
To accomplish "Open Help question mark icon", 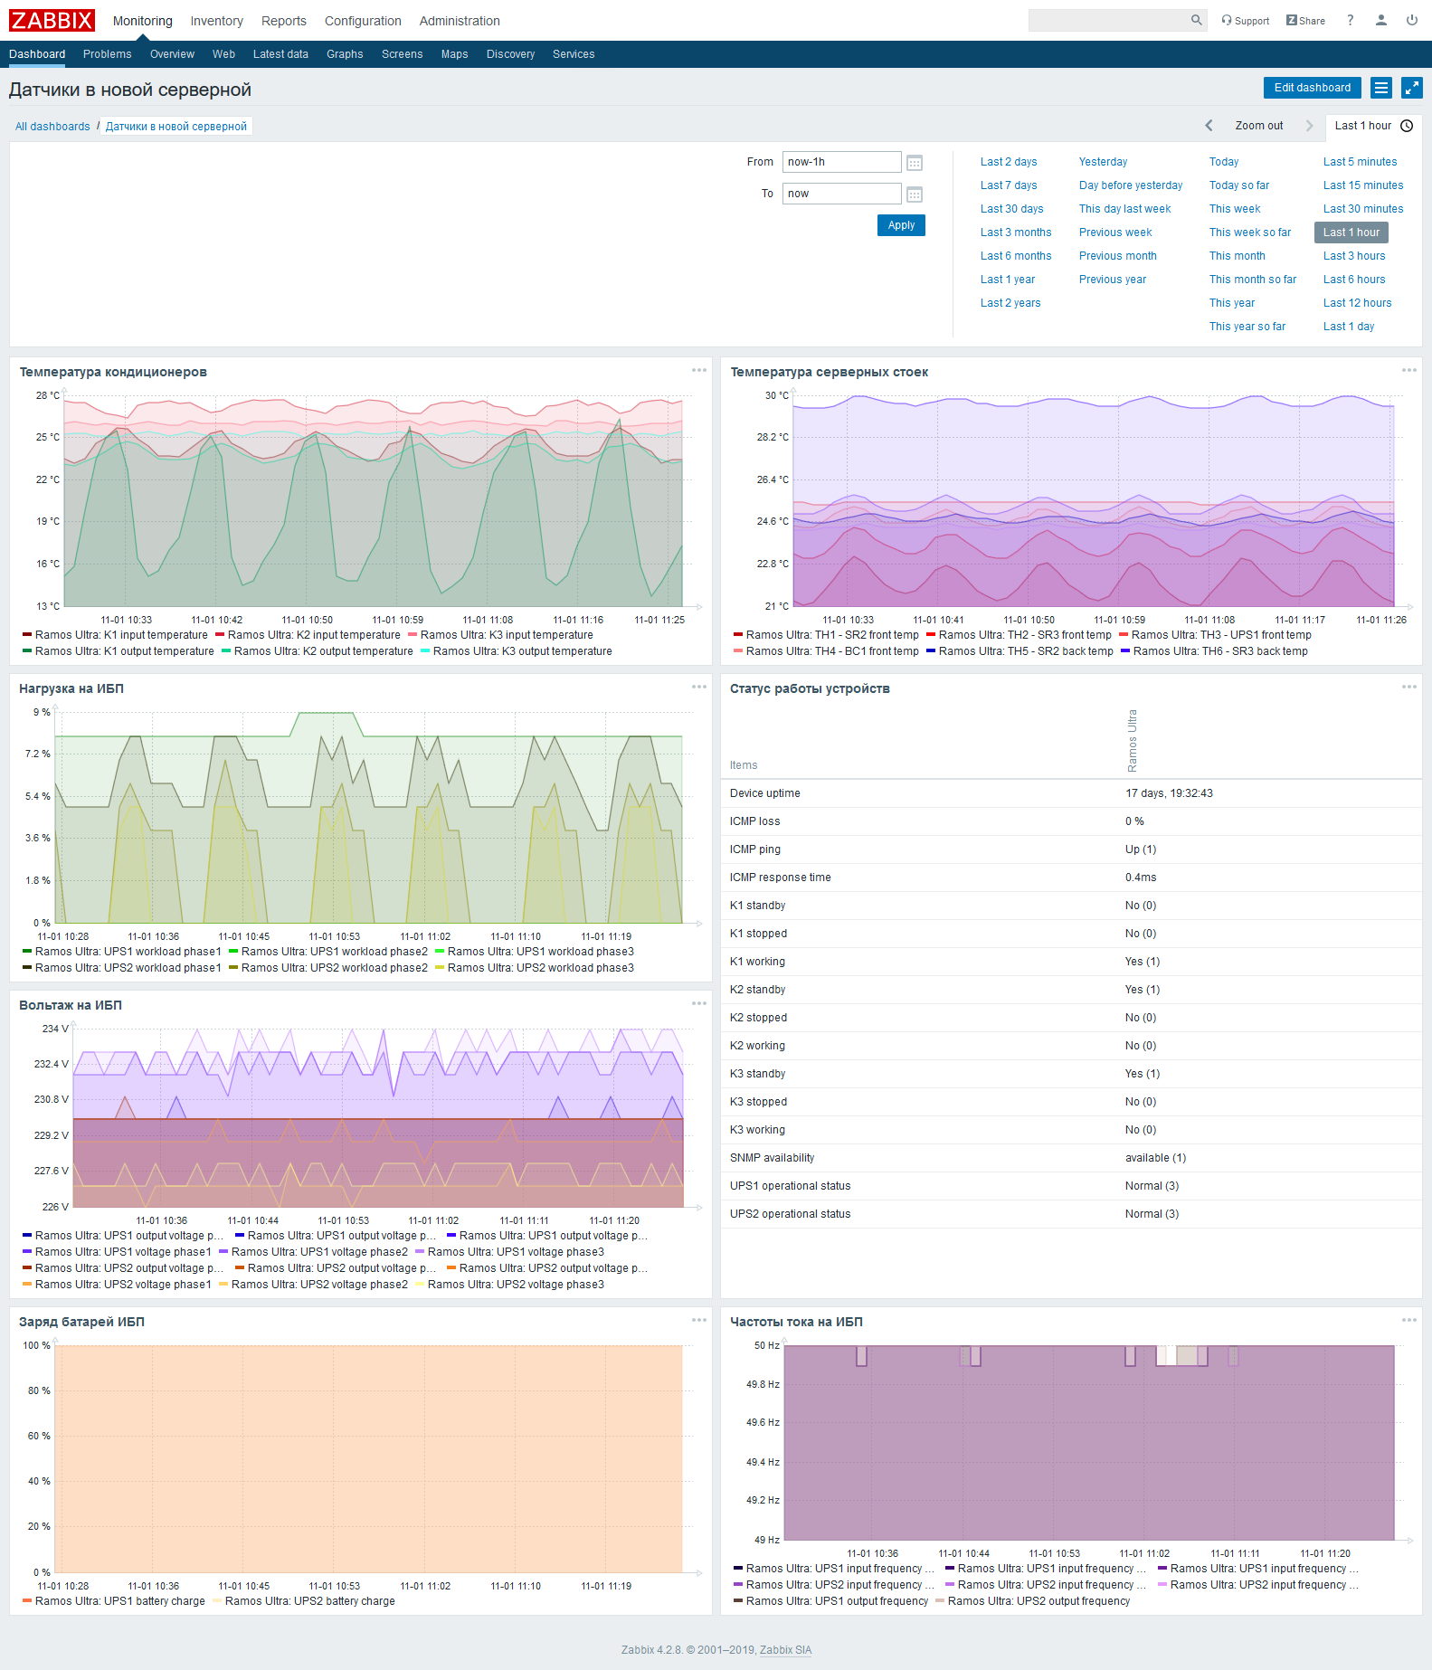I will click(x=1351, y=20).
